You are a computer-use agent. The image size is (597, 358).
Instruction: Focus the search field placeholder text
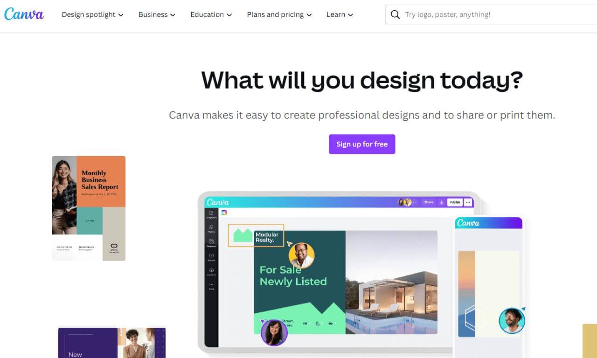[448, 14]
